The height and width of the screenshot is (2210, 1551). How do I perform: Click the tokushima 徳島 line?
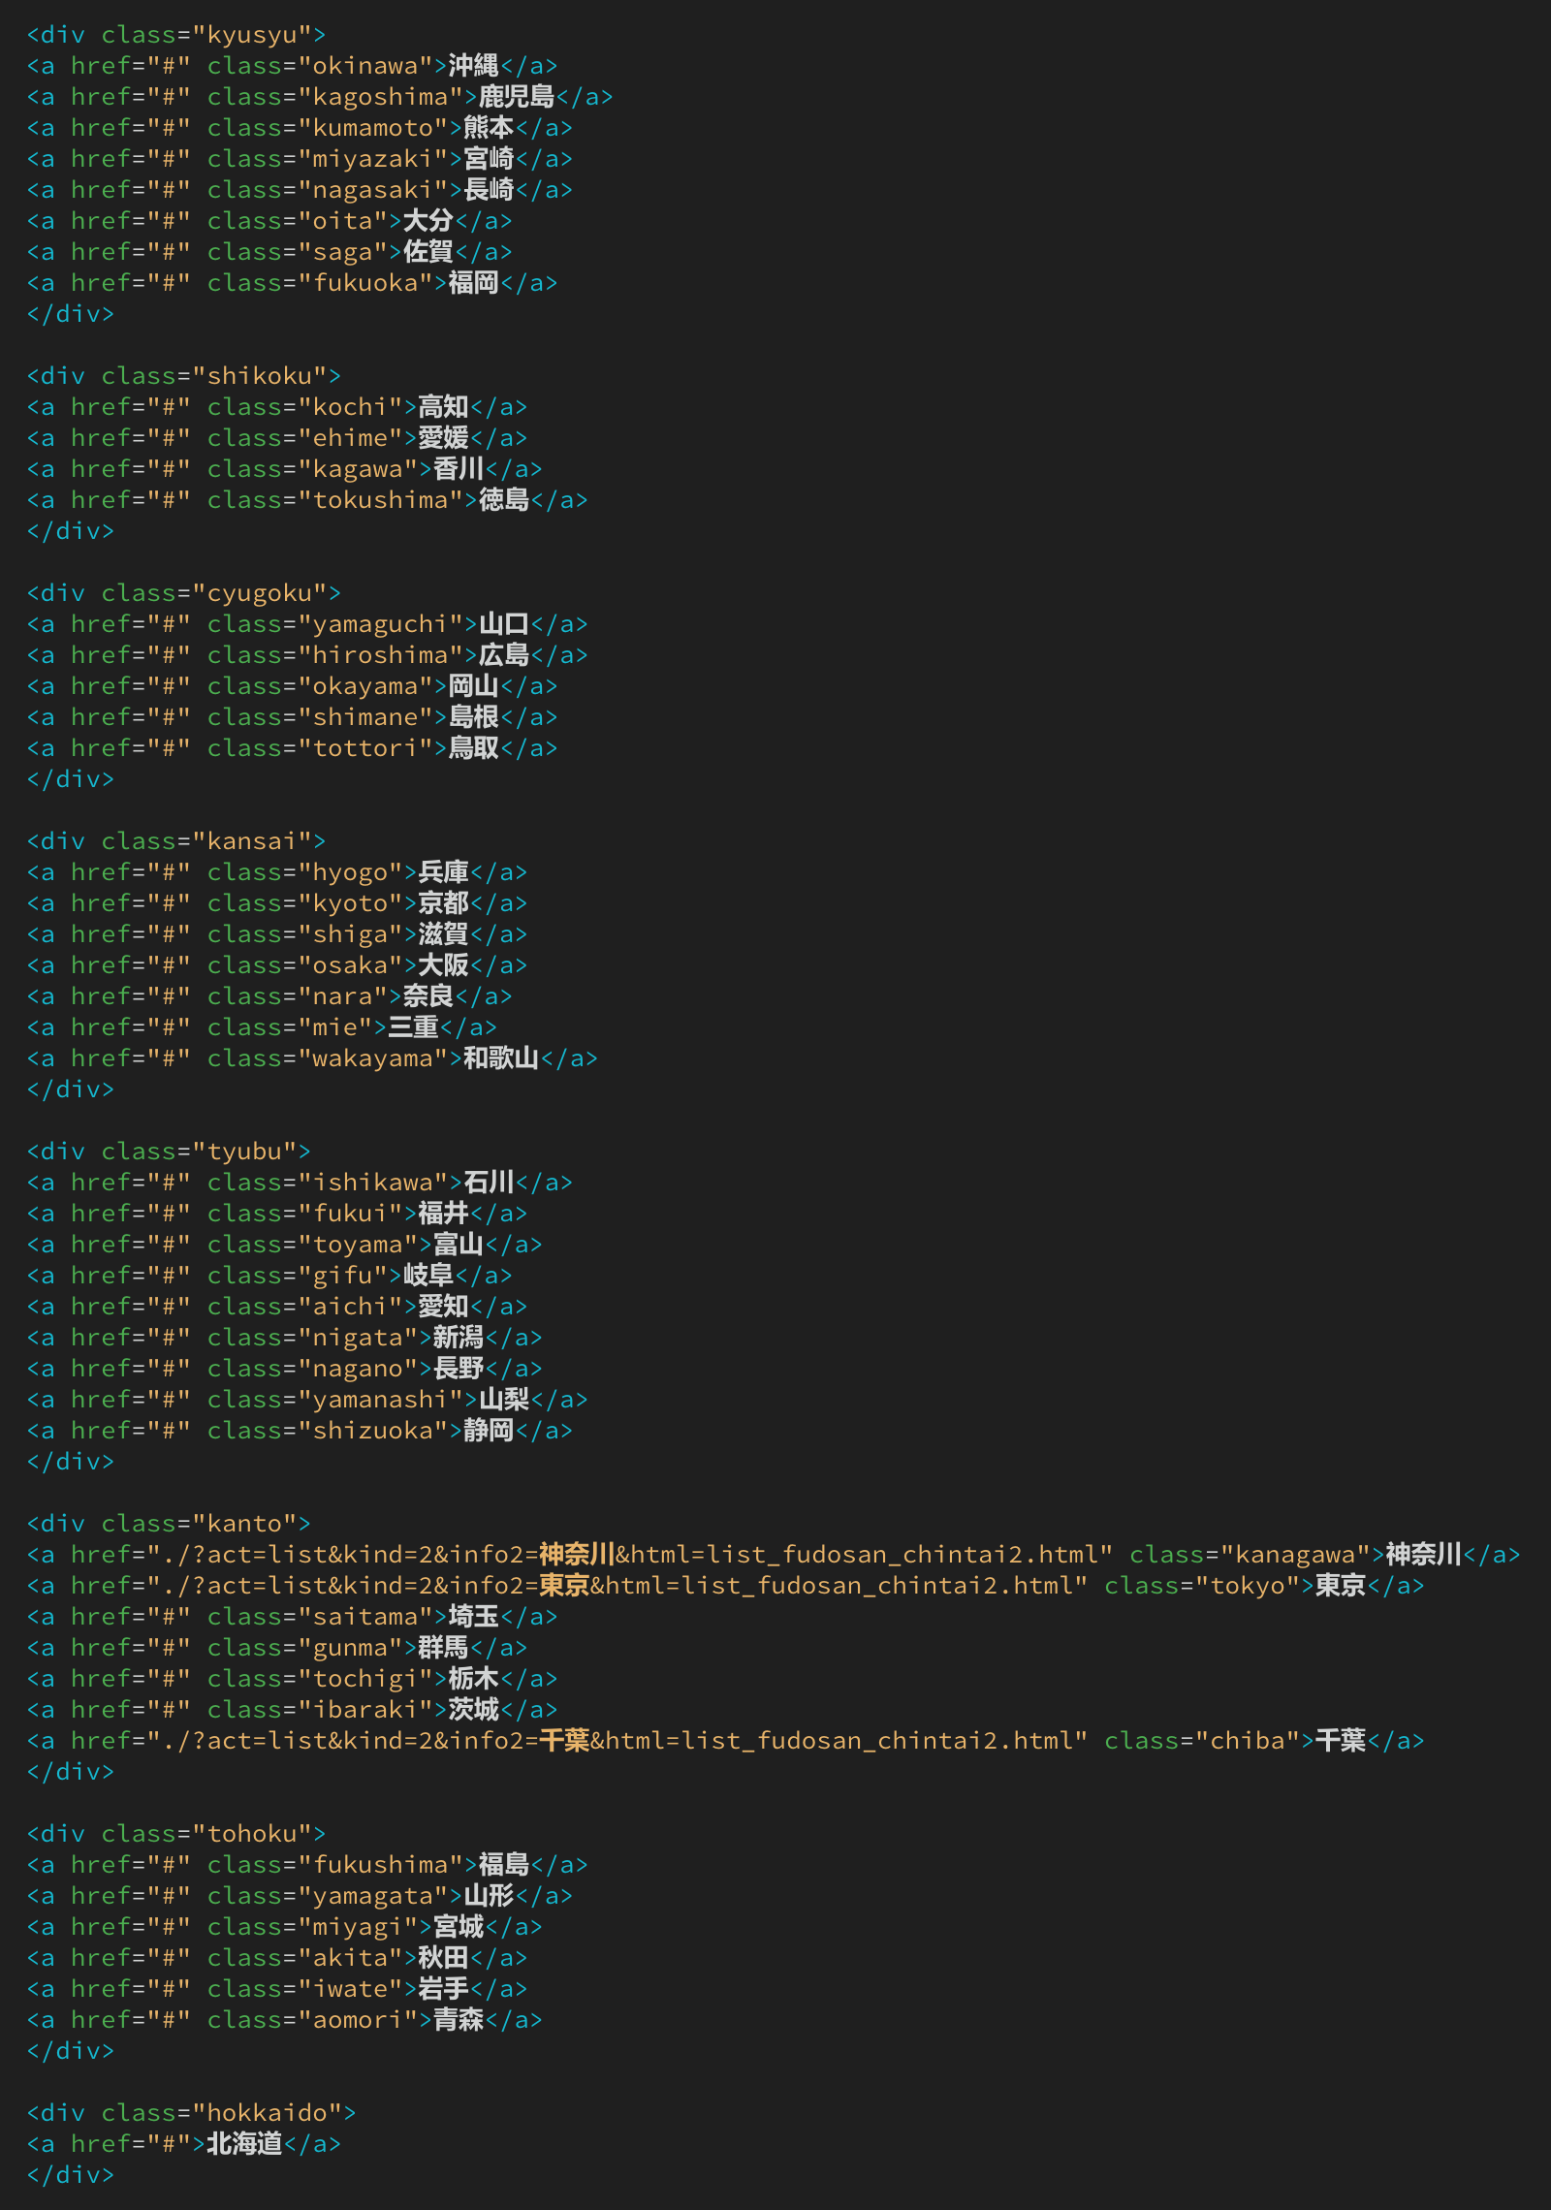click(307, 500)
